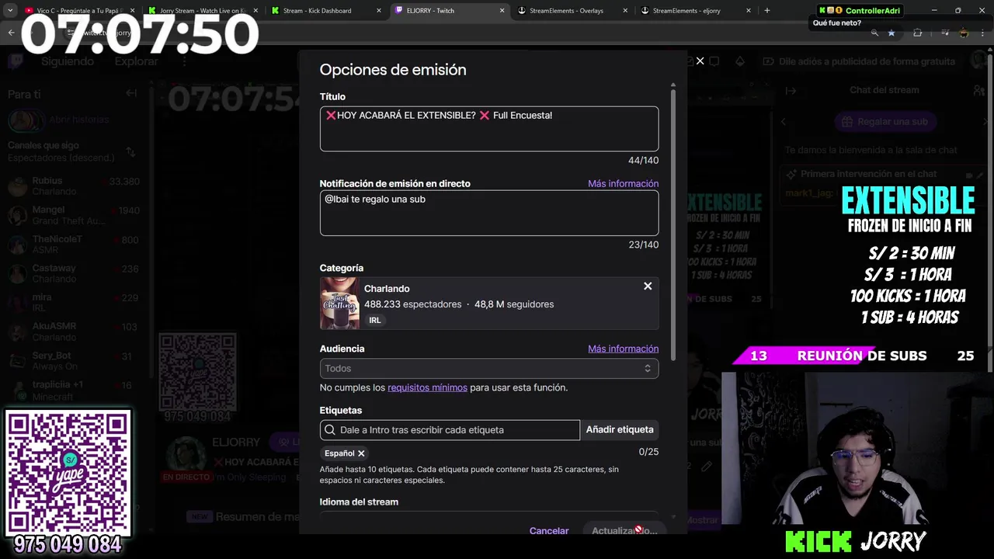Open Chrome three-dot menu
This screenshot has width=994, height=559.
pos(983,33)
